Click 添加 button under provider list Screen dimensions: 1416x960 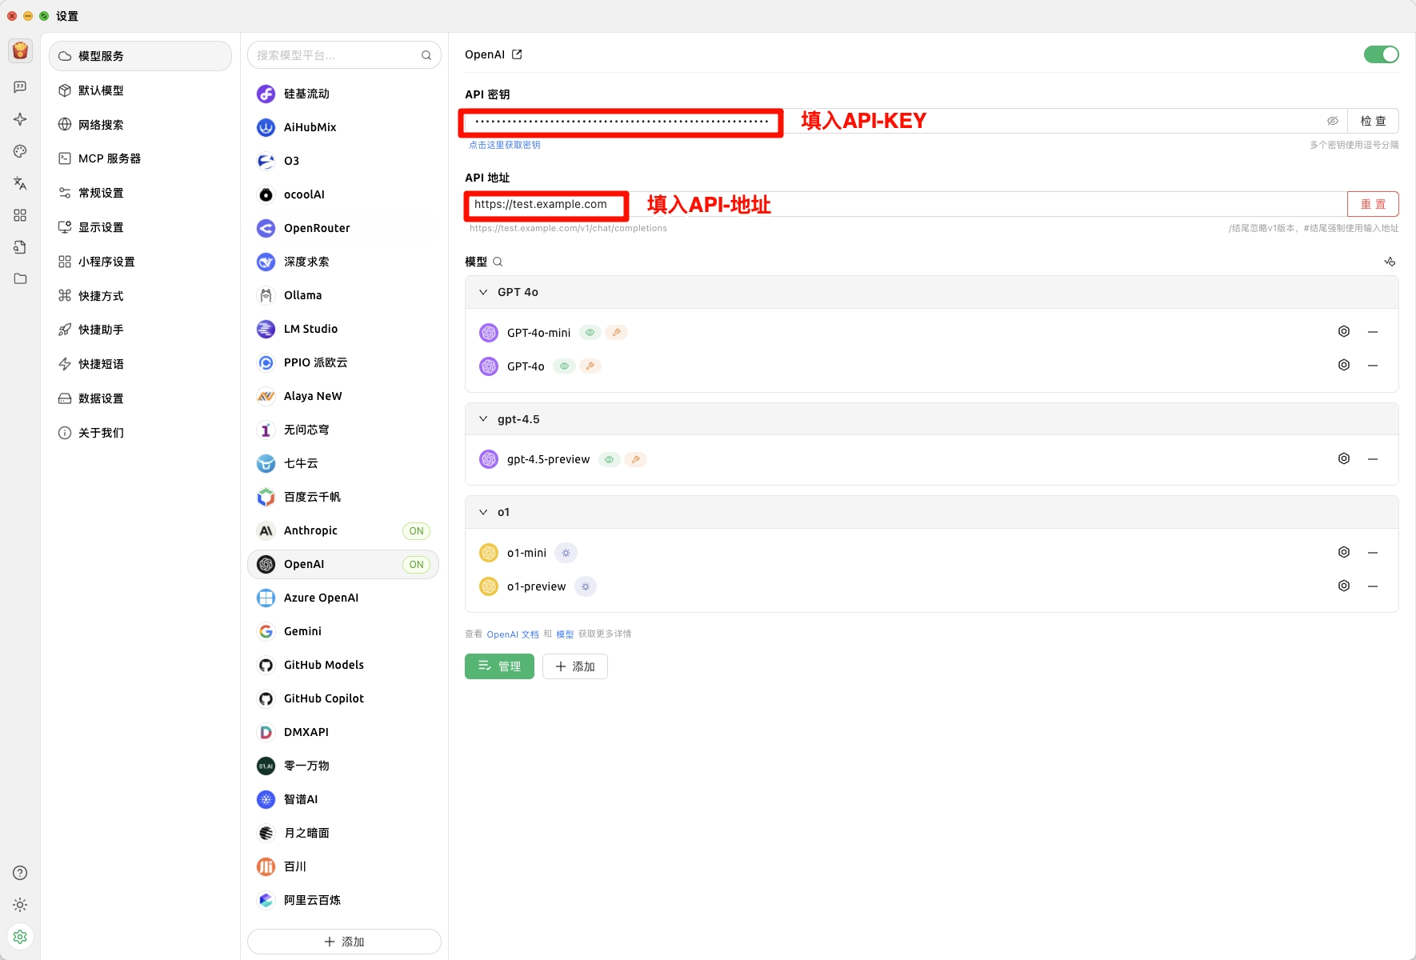click(344, 942)
